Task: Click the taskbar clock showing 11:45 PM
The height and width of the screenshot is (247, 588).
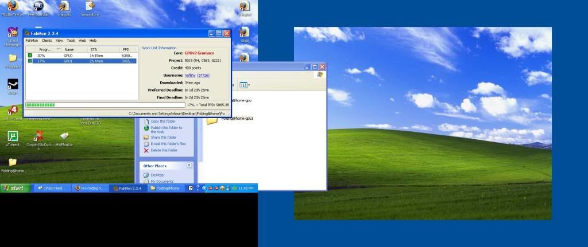Action: pyautogui.click(x=246, y=188)
